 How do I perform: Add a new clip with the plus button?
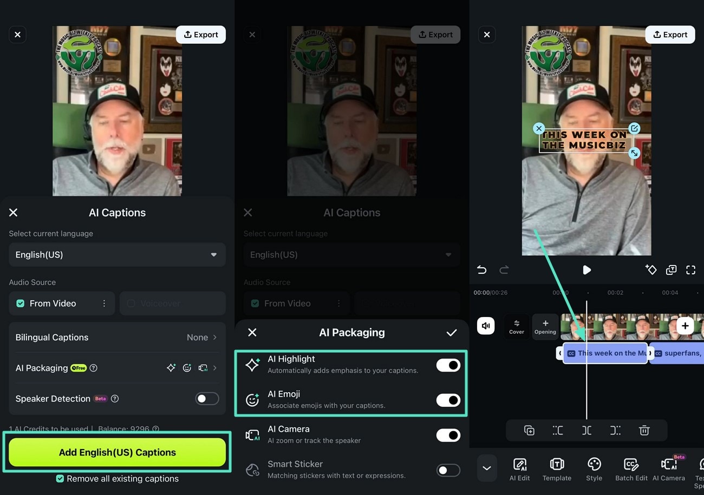tap(685, 326)
